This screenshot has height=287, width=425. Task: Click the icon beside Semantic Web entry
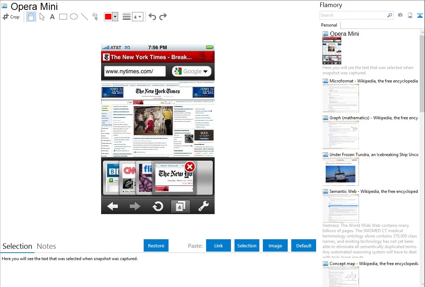pyautogui.click(x=326, y=191)
